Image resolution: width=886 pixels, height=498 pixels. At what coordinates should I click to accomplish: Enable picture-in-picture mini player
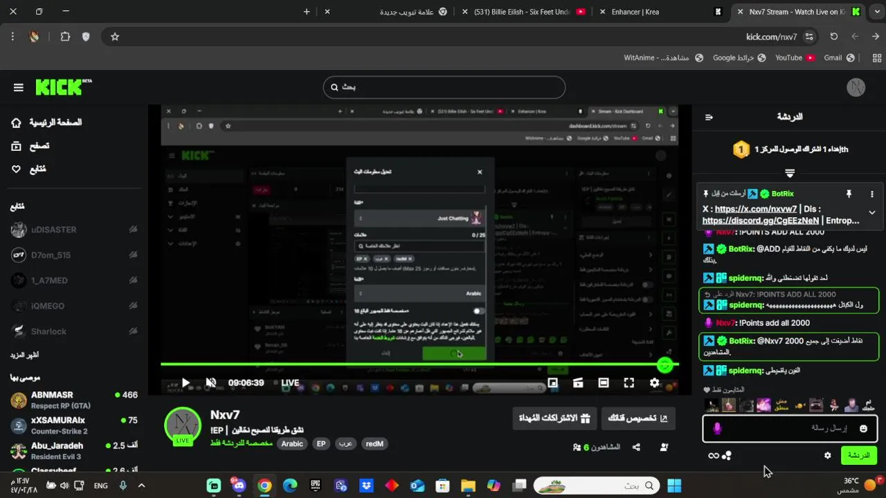coord(552,382)
